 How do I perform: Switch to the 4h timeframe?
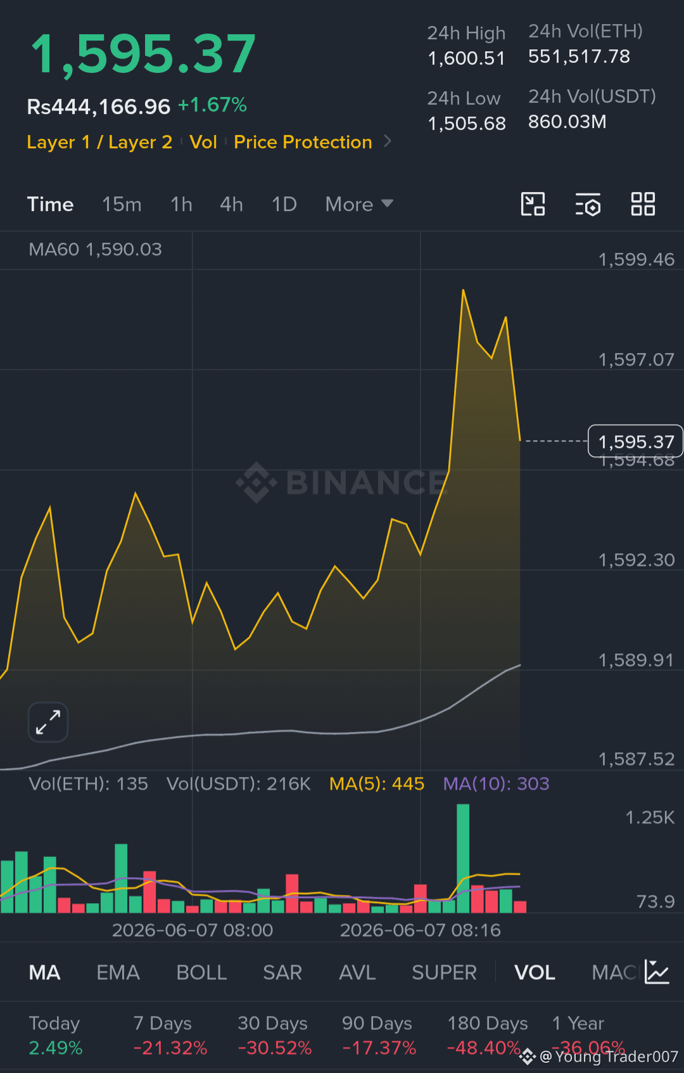[231, 204]
